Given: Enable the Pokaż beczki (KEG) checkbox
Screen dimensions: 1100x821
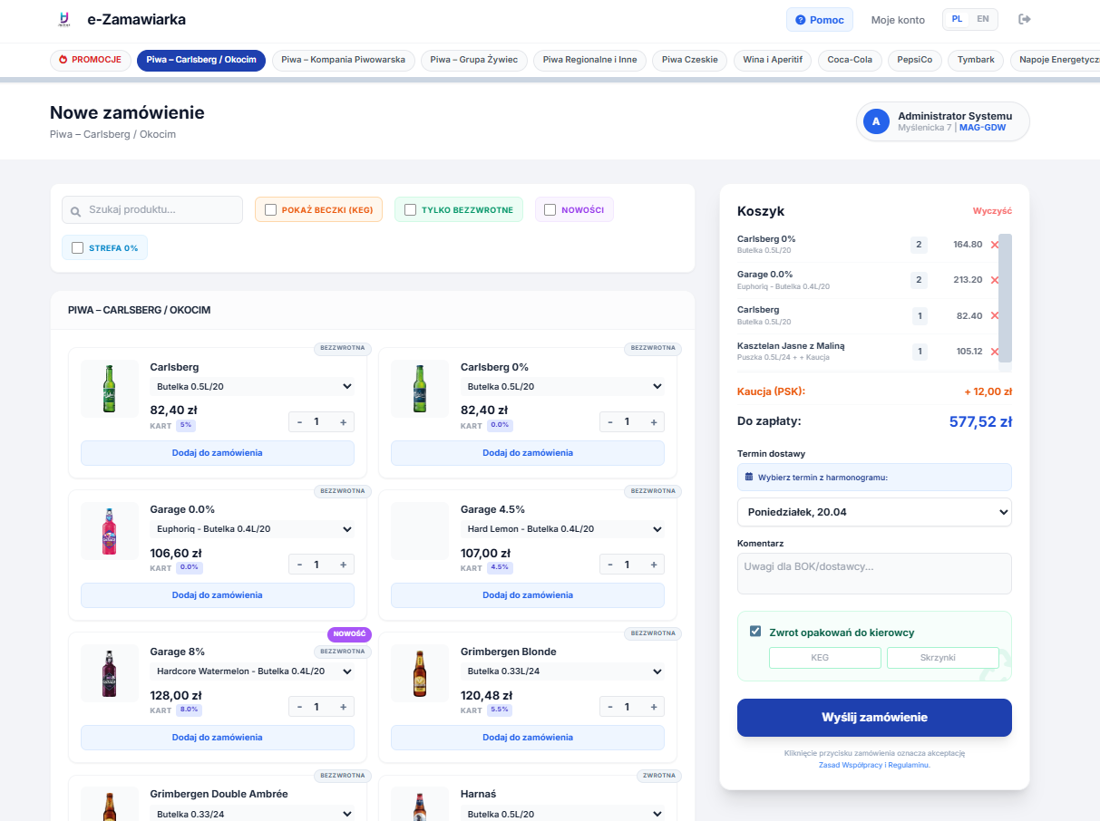Looking at the screenshot, I should coord(270,210).
